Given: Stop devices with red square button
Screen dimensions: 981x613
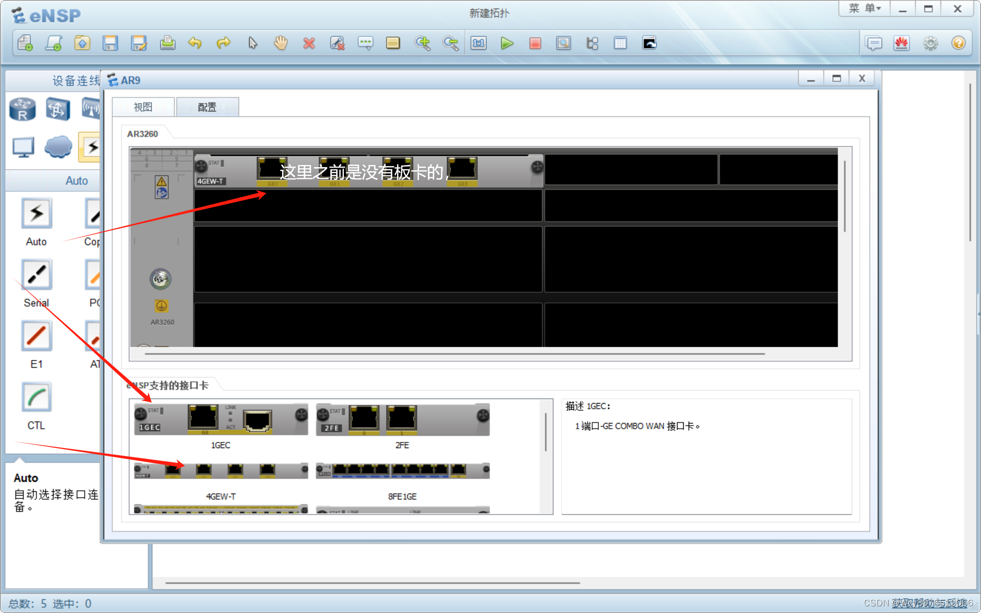Looking at the screenshot, I should coord(535,43).
